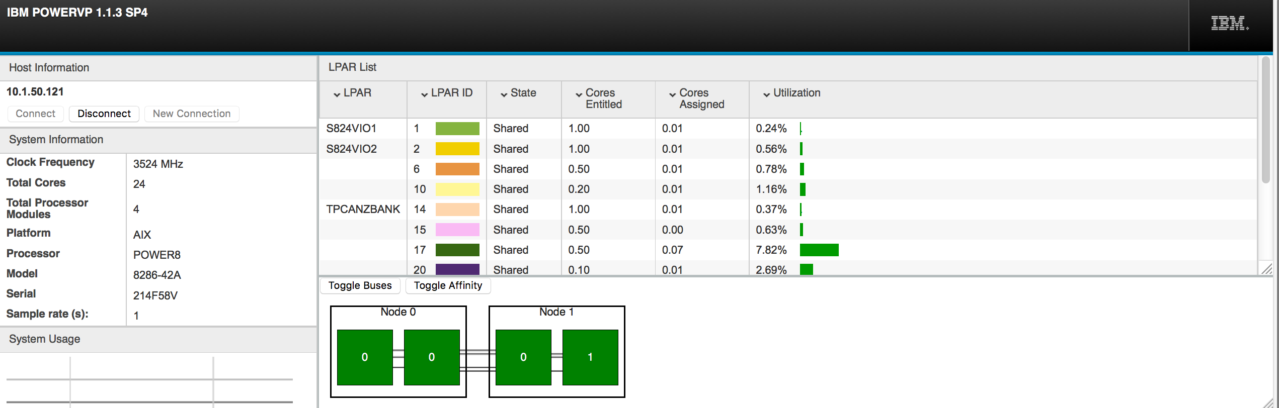Click the System Information panel header
The image size is (1279, 408).
[x=158, y=140]
